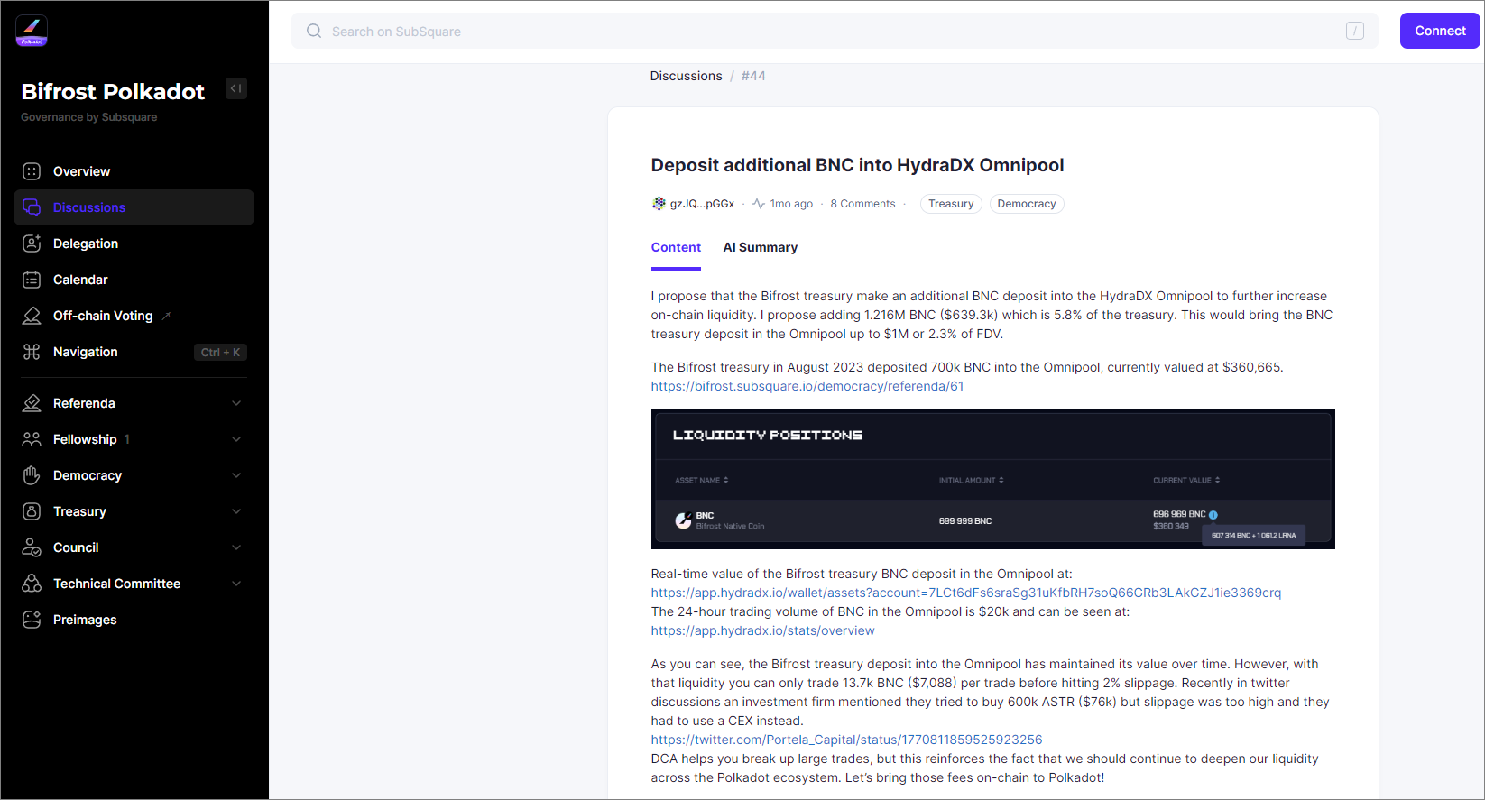Click the blue info icon near 696 969 BNC
Image resolution: width=1485 pixels, height=800 pixels.
[x=1213, y=515]
